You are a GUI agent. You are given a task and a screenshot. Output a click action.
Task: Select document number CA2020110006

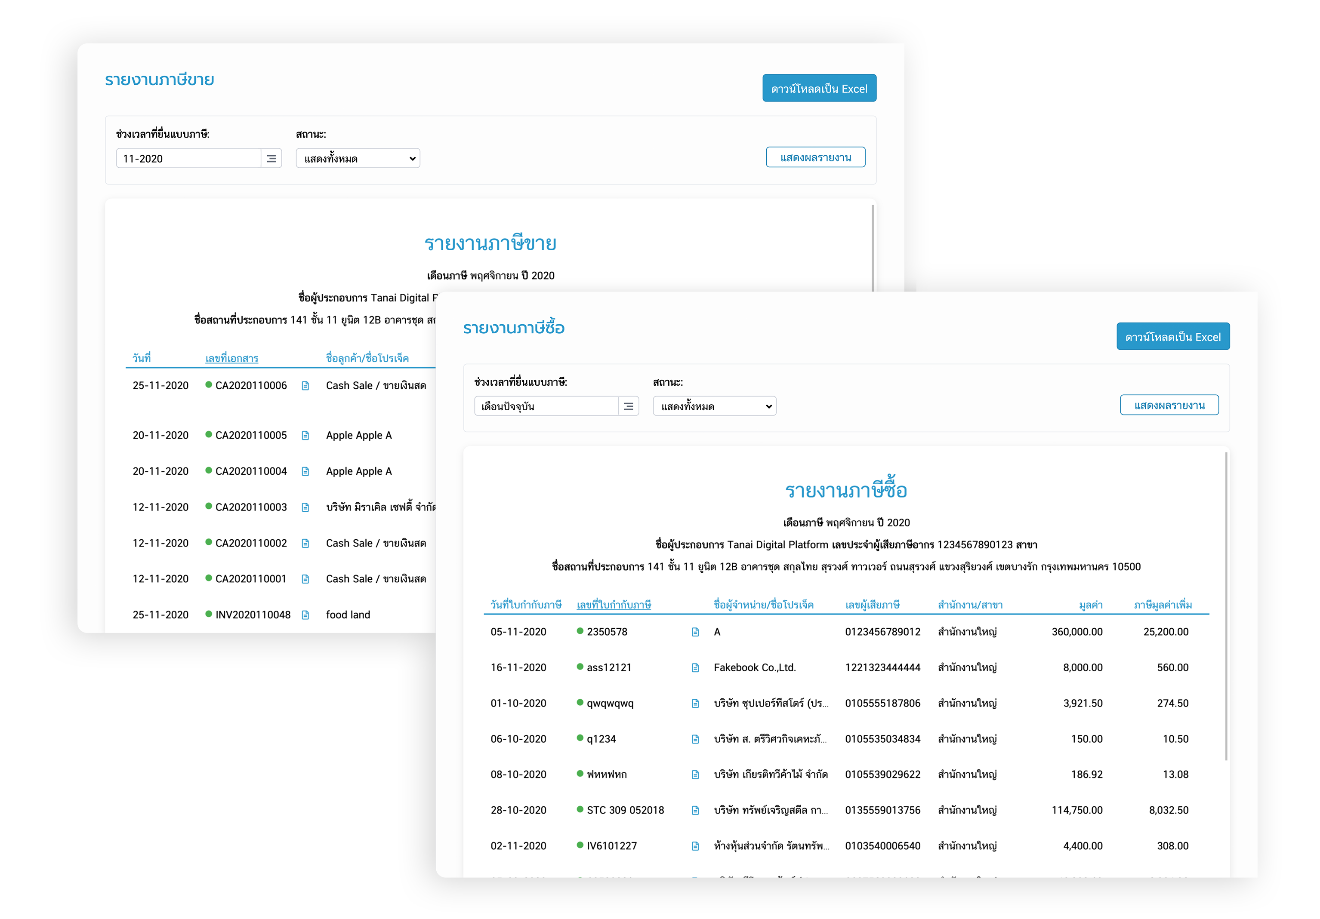251,386
